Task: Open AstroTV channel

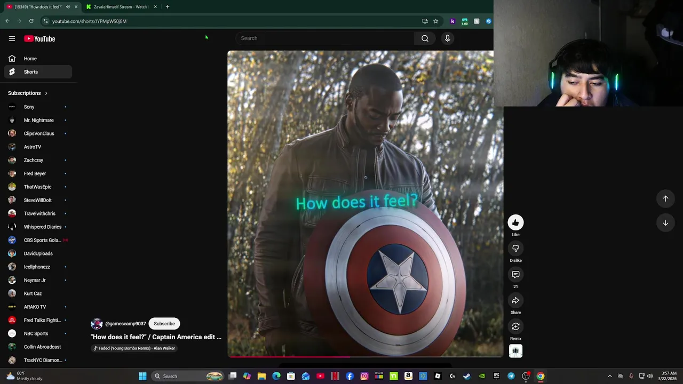Action: (37, 147)
